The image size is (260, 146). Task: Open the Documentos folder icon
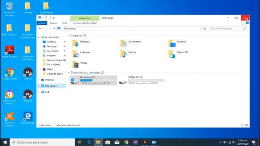click(123, 43)
